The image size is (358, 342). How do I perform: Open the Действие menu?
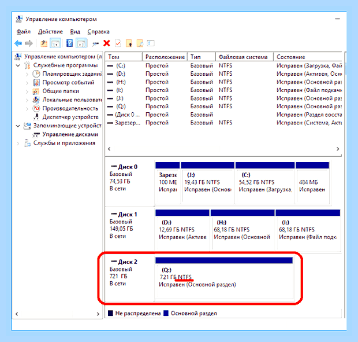(x=50, y=32)
